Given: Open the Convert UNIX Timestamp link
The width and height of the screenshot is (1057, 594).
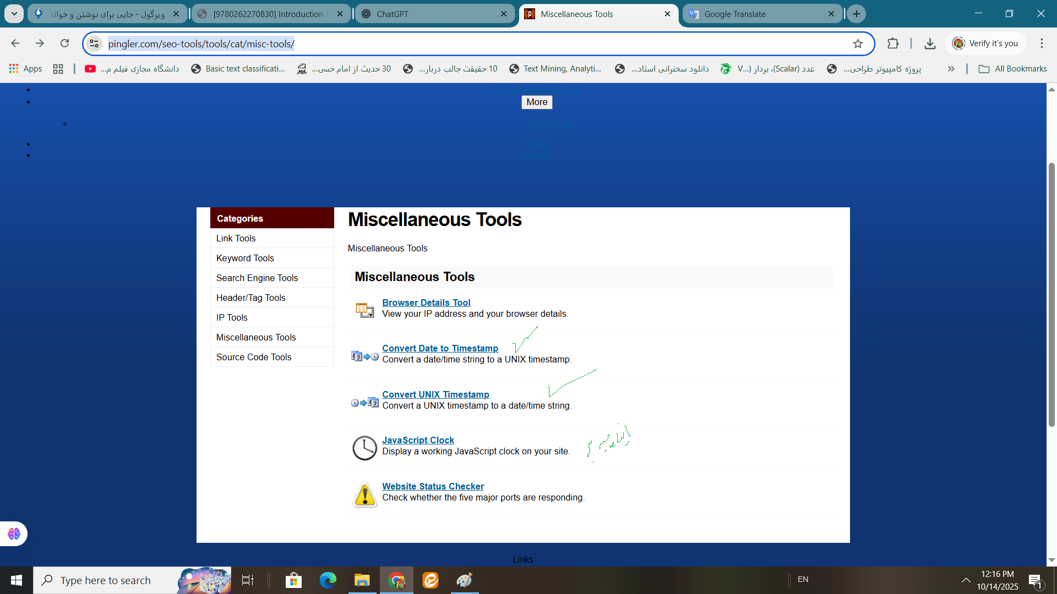Looking at the screenshot, I should (435, 394).
